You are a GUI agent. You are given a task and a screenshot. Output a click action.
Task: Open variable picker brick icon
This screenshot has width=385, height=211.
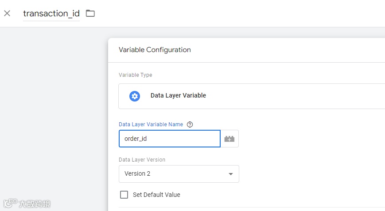tap(229, 139)
